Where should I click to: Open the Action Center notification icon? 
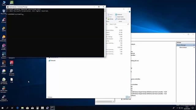point(193,108)
